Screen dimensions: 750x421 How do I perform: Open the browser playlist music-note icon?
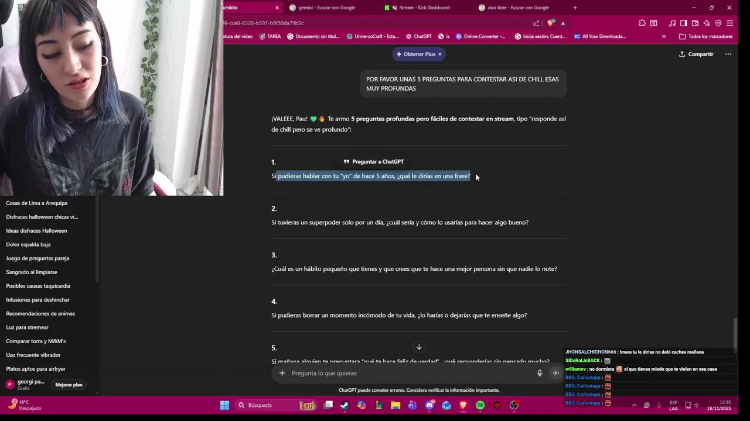[x=672, y=23]
